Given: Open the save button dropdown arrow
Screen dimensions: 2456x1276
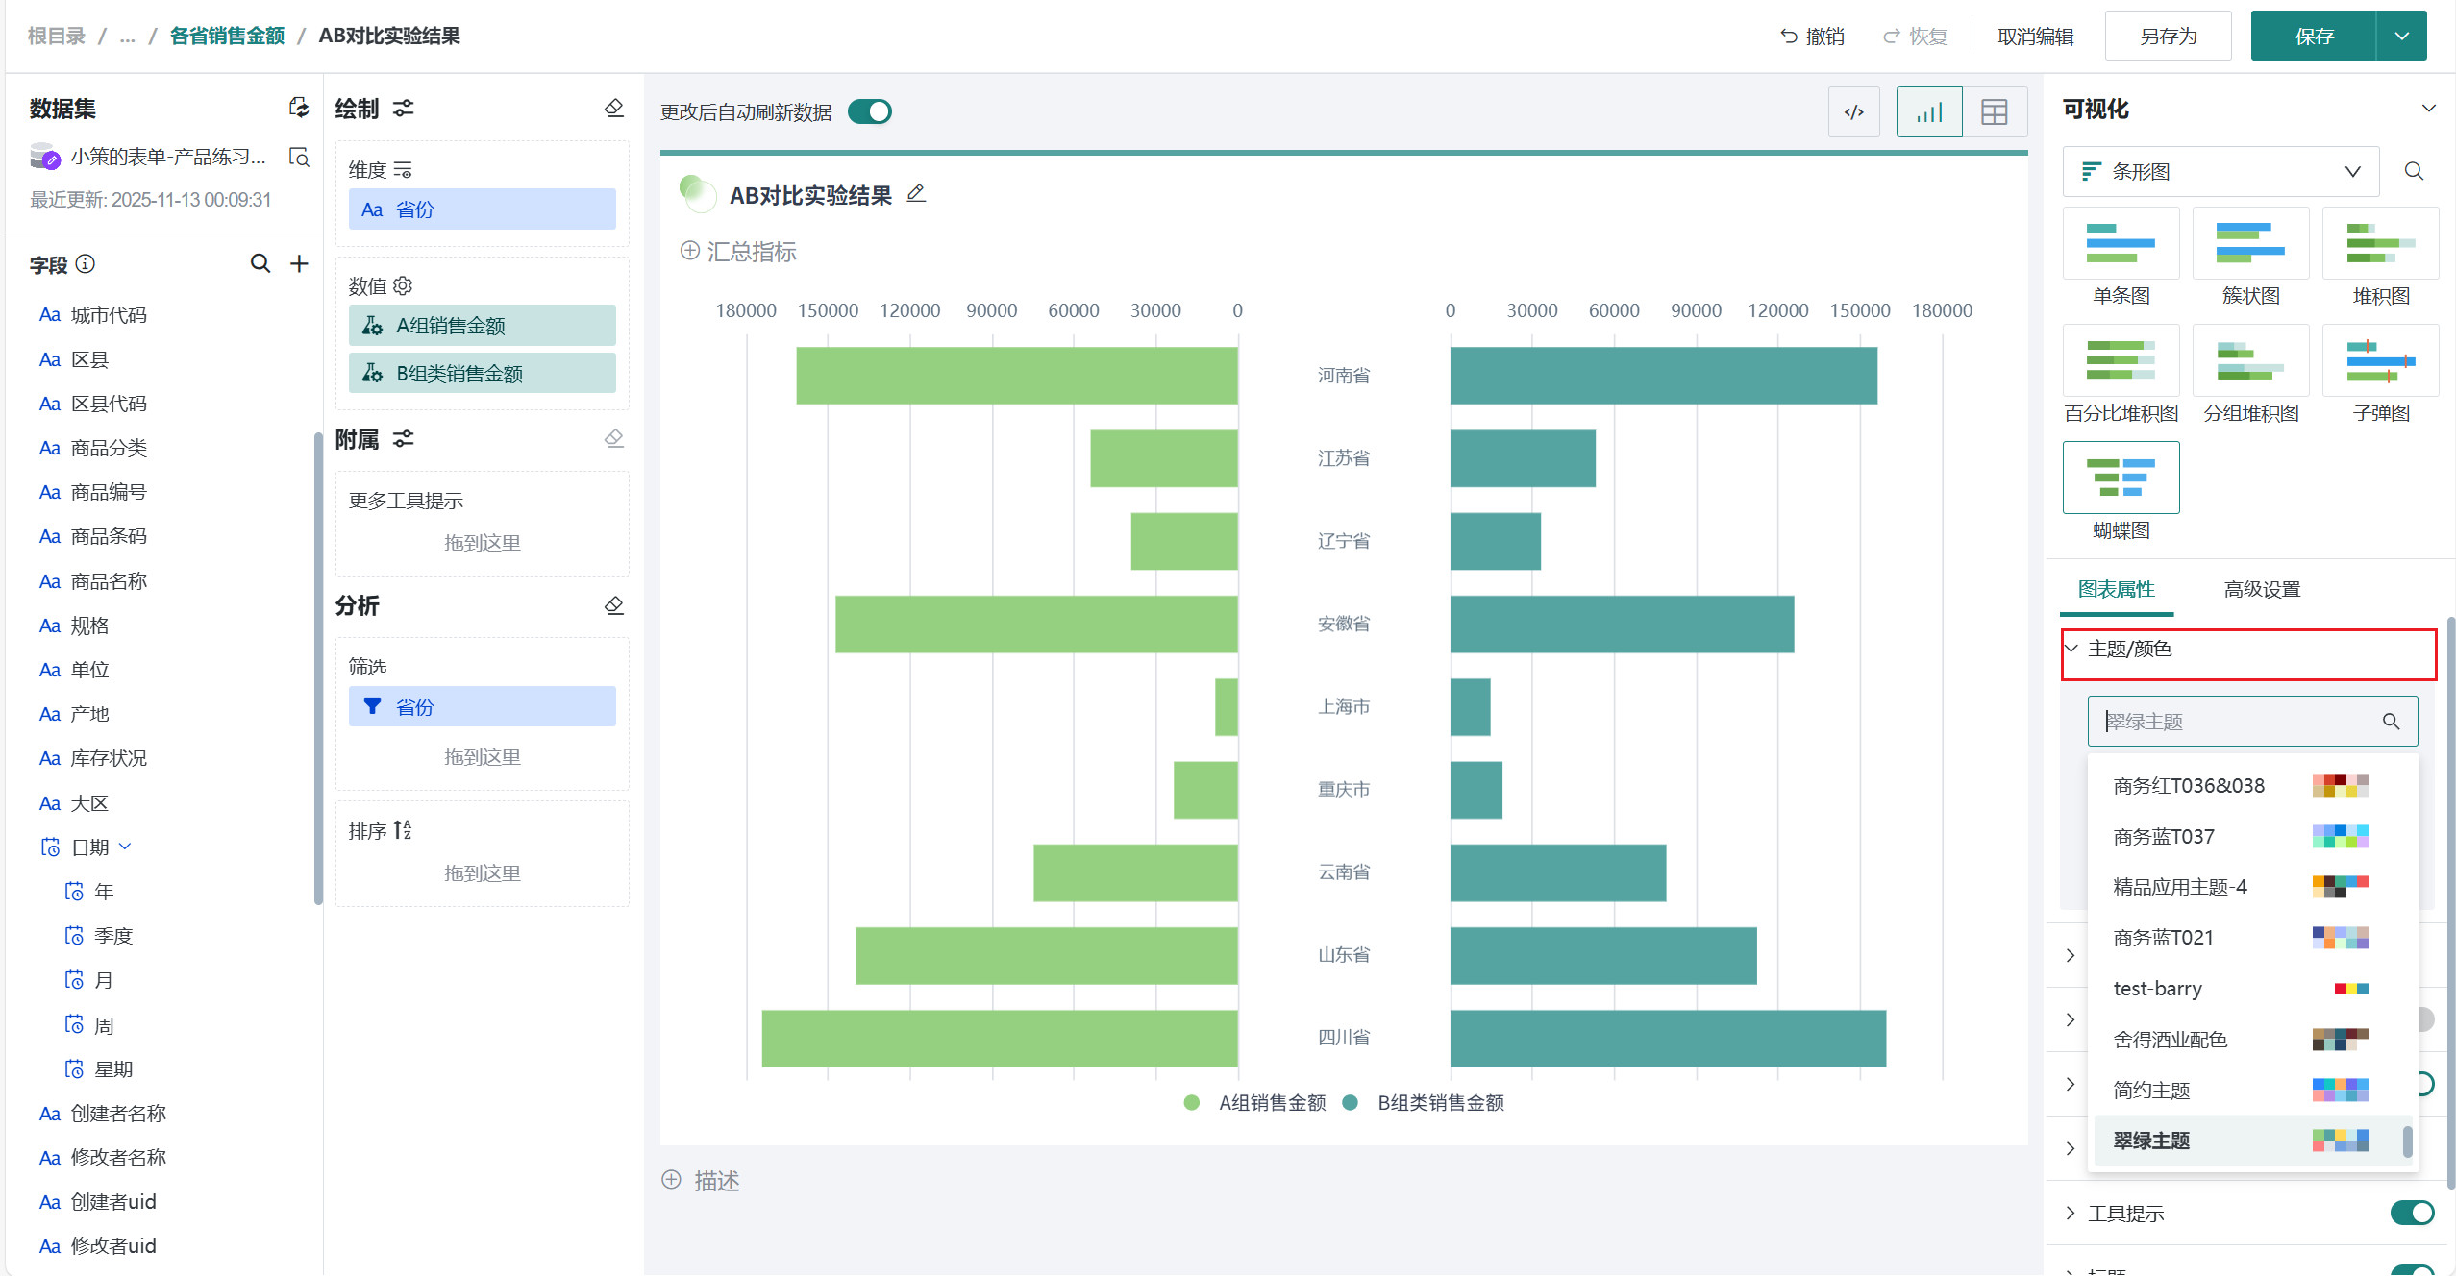Looking at the screenshot, I should pyautogui.click(x=2401, y=37).
